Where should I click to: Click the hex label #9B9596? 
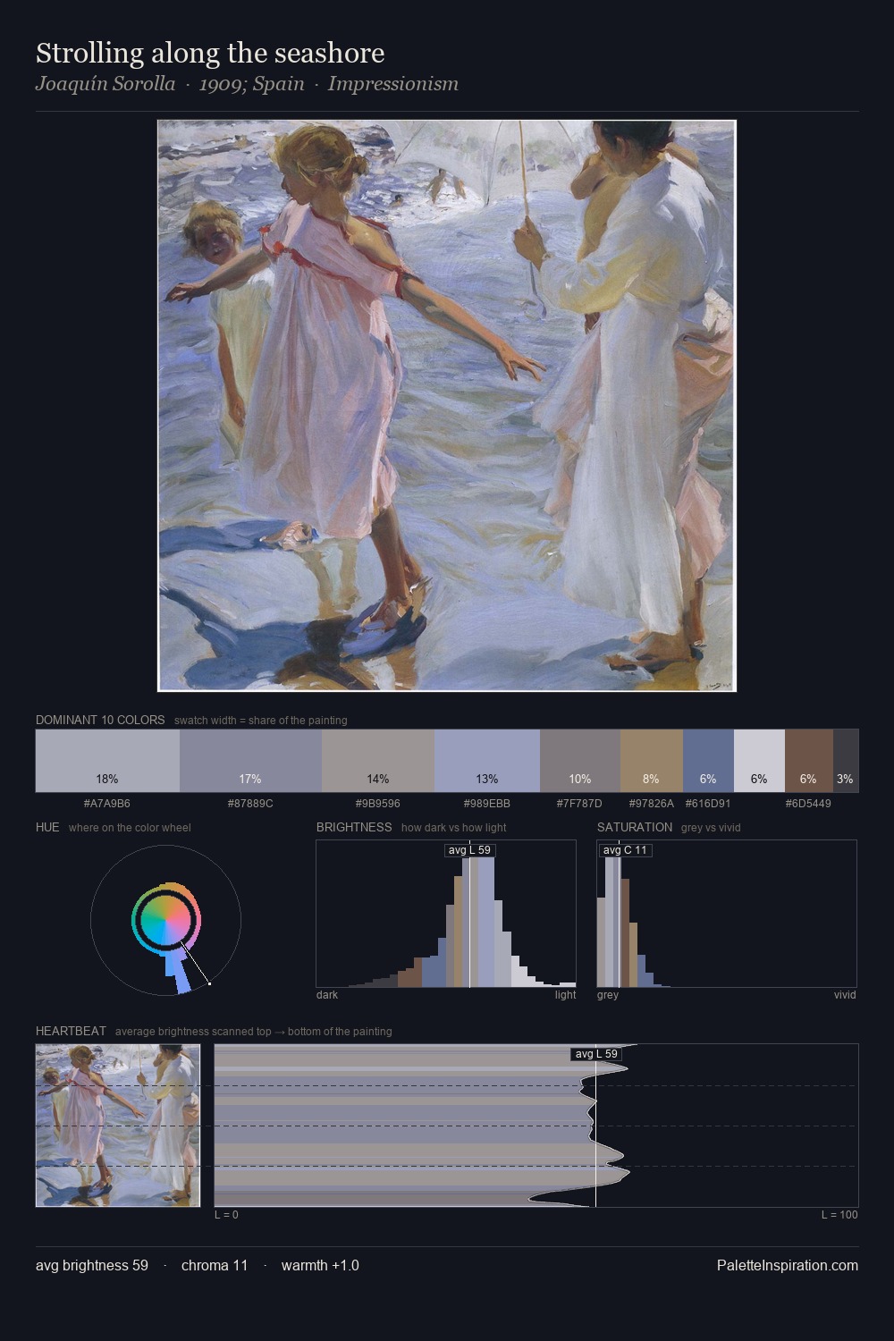378,804
